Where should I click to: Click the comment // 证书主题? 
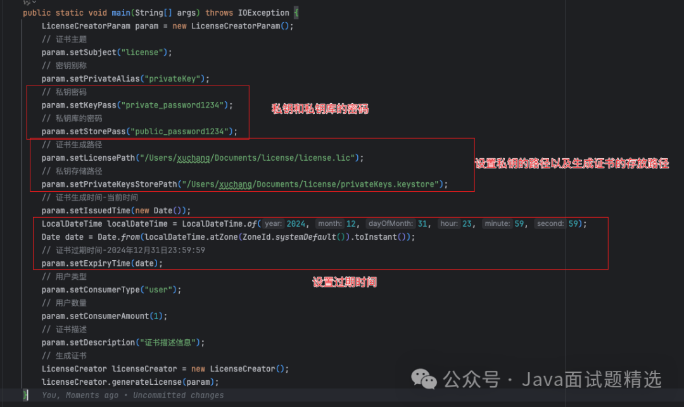[64, 39]
